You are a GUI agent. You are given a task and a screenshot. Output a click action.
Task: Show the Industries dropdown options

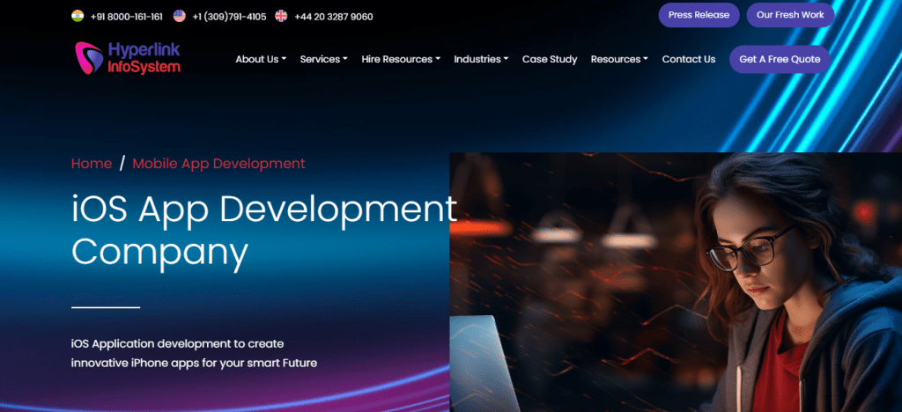[x=481, y=59]
